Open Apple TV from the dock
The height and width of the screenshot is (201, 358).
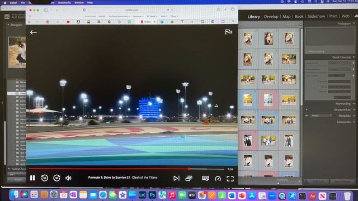pyautogui.click(x=192, y=195)
